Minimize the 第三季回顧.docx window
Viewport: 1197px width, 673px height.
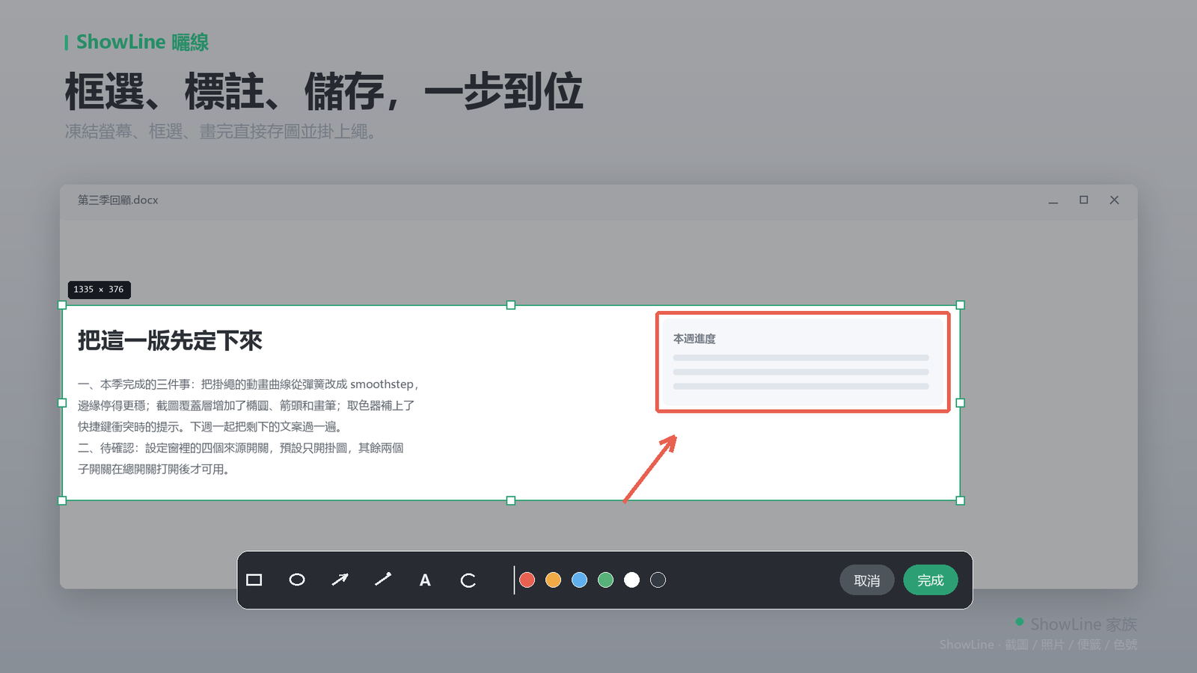pyautogui.click(x=1053, y=200)
